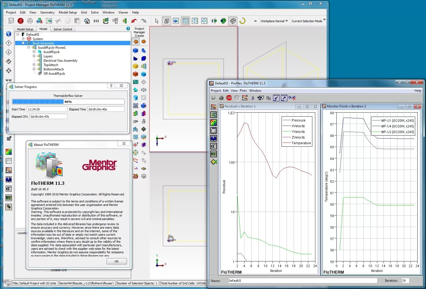The image size is (426, 289).
Task: Create an assembly from the palette
Action: (143, 66)
